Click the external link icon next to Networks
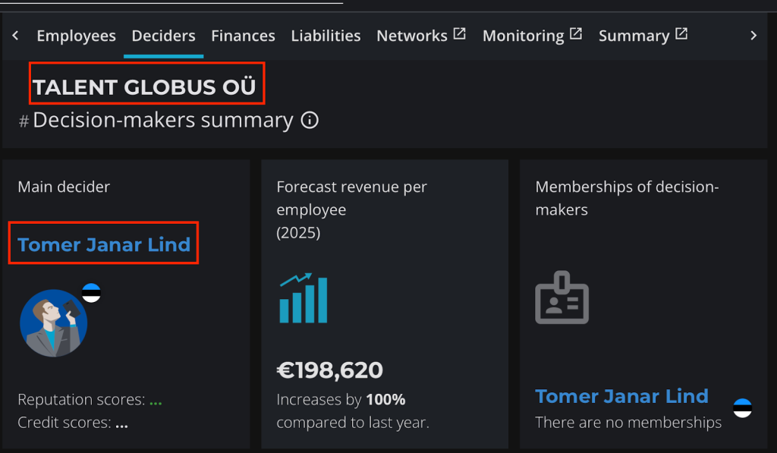Viewport: 777px width, 453px height. [459, 34]
